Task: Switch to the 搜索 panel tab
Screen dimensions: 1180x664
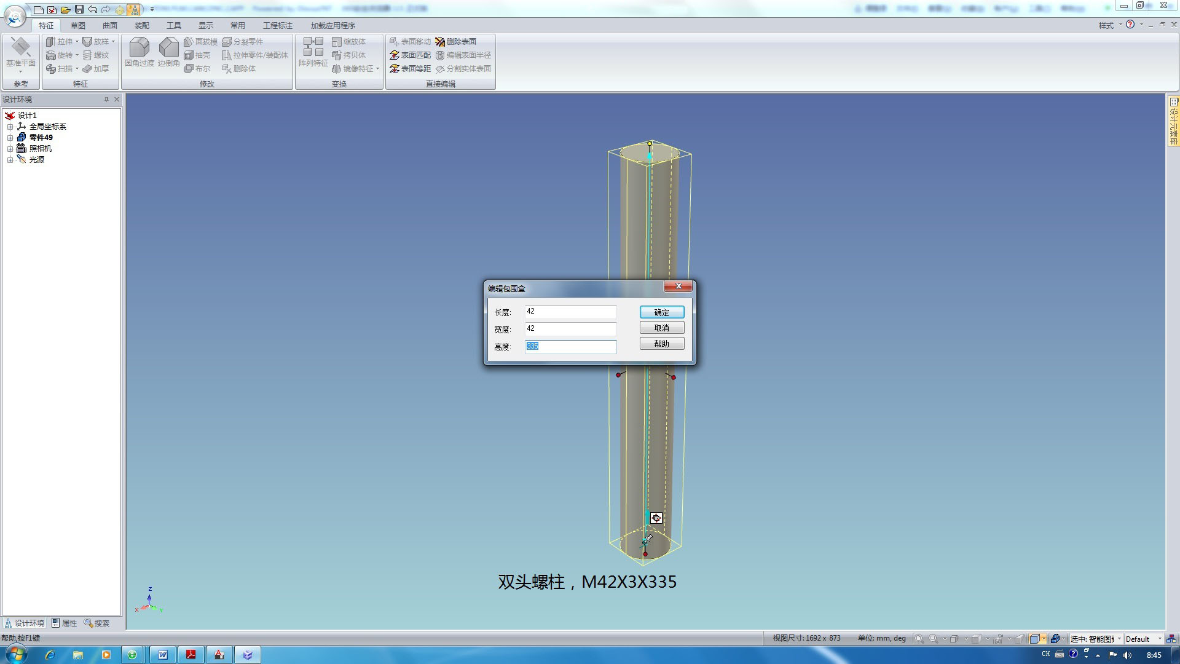Action: pyautogui.click(x=96, y=623)
